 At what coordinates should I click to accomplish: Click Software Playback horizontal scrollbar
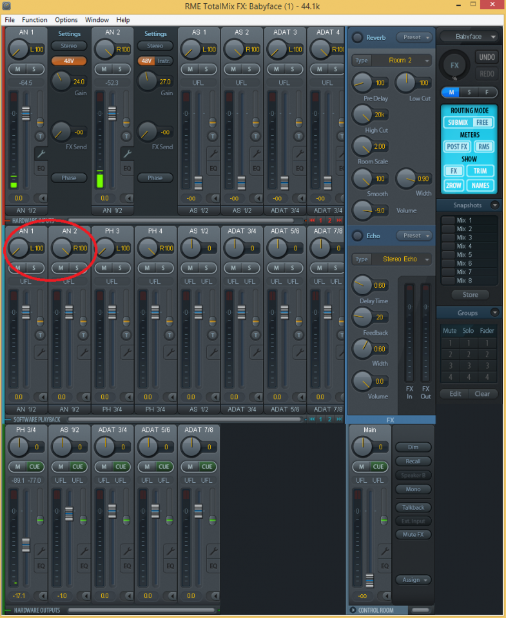184,419
